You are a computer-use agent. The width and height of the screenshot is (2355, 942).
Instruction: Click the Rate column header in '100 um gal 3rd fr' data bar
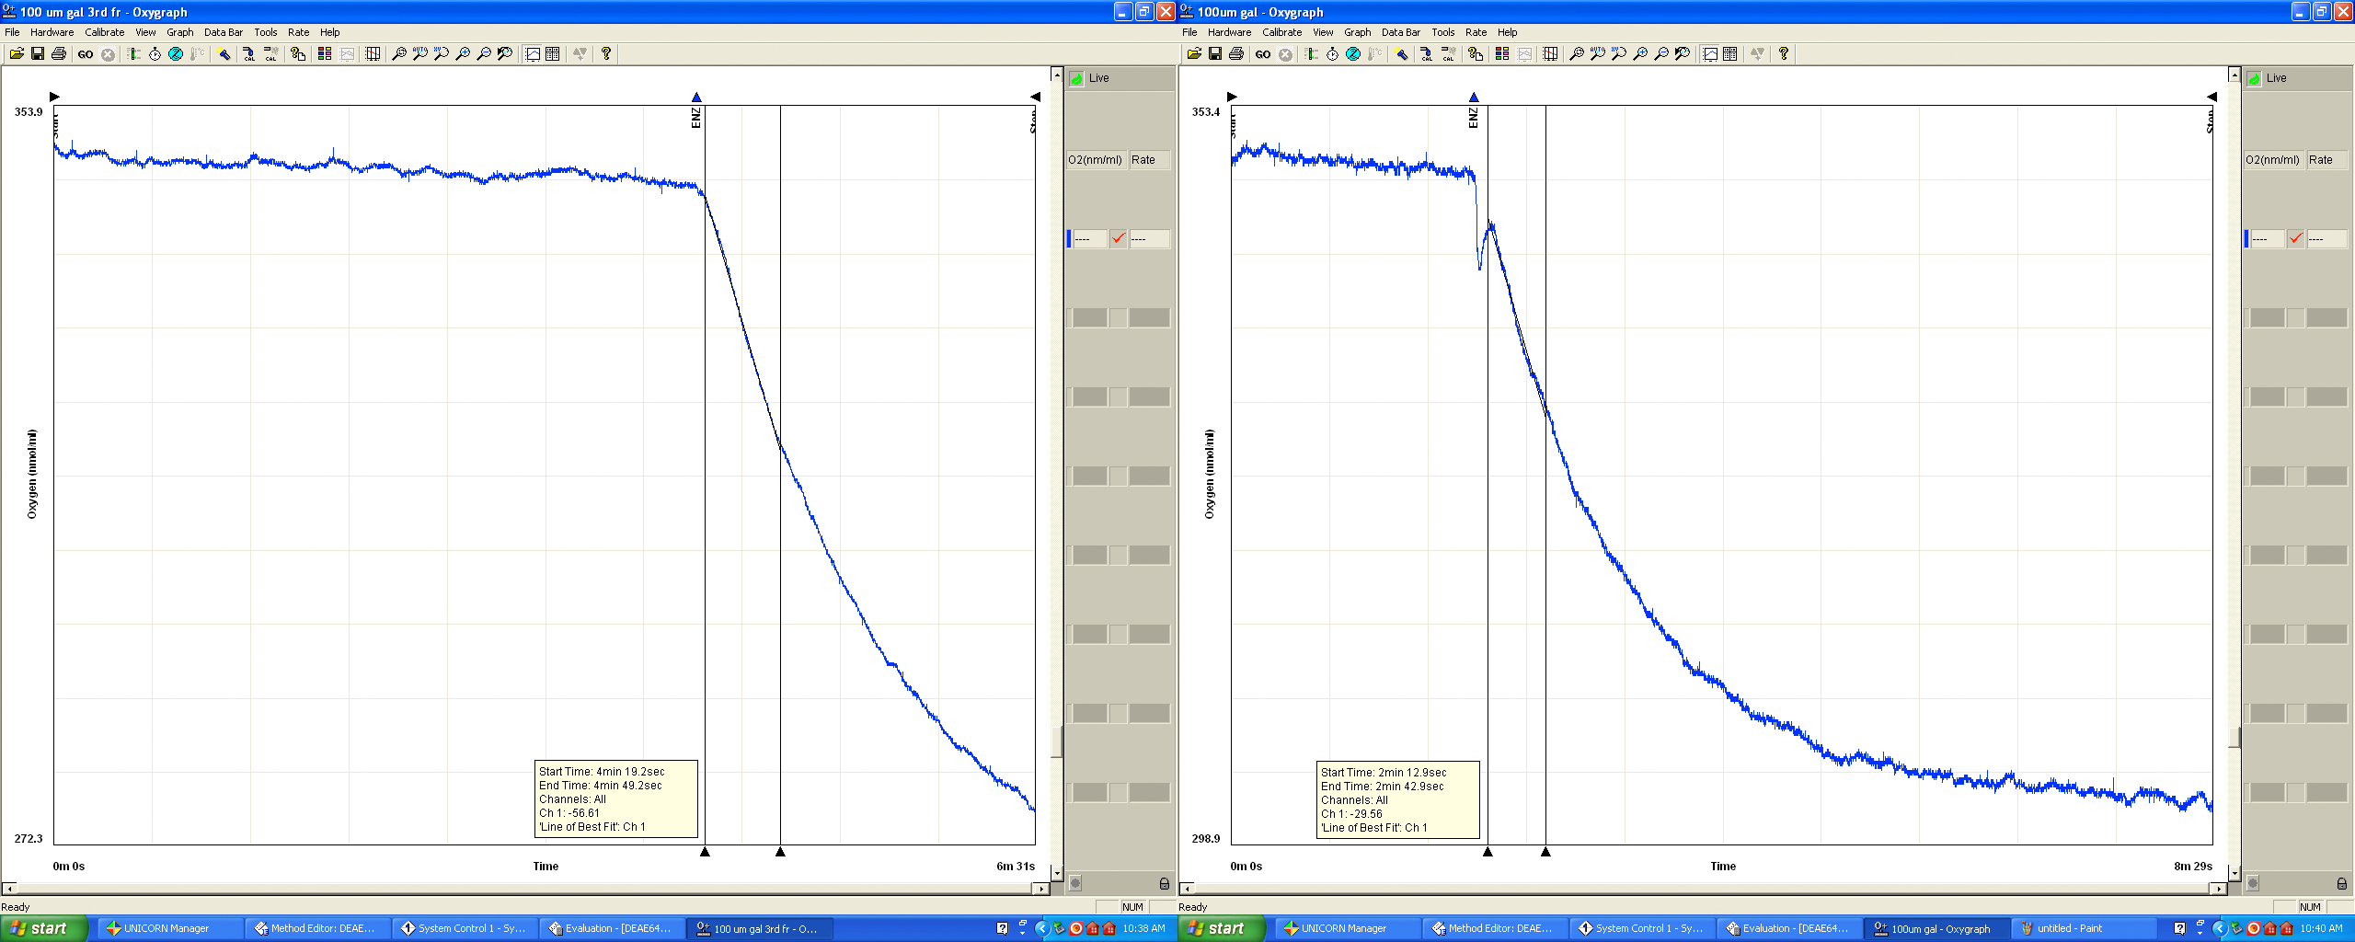1148,160
